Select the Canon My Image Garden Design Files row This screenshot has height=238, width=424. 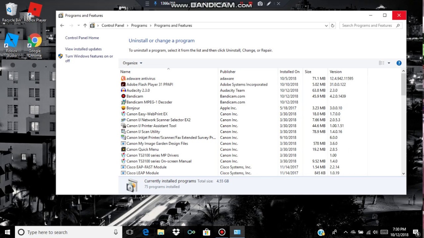pos(243,143)
